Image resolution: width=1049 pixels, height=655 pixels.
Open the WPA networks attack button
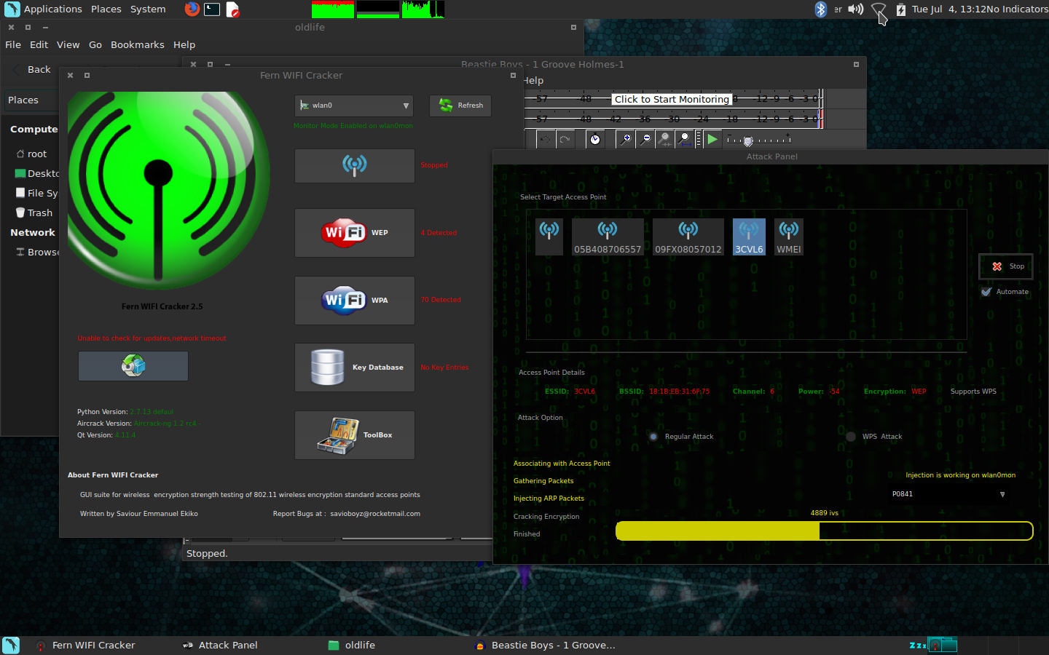(355, 300)
